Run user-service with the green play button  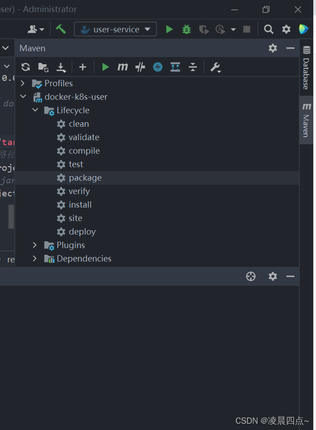point(169,29)
